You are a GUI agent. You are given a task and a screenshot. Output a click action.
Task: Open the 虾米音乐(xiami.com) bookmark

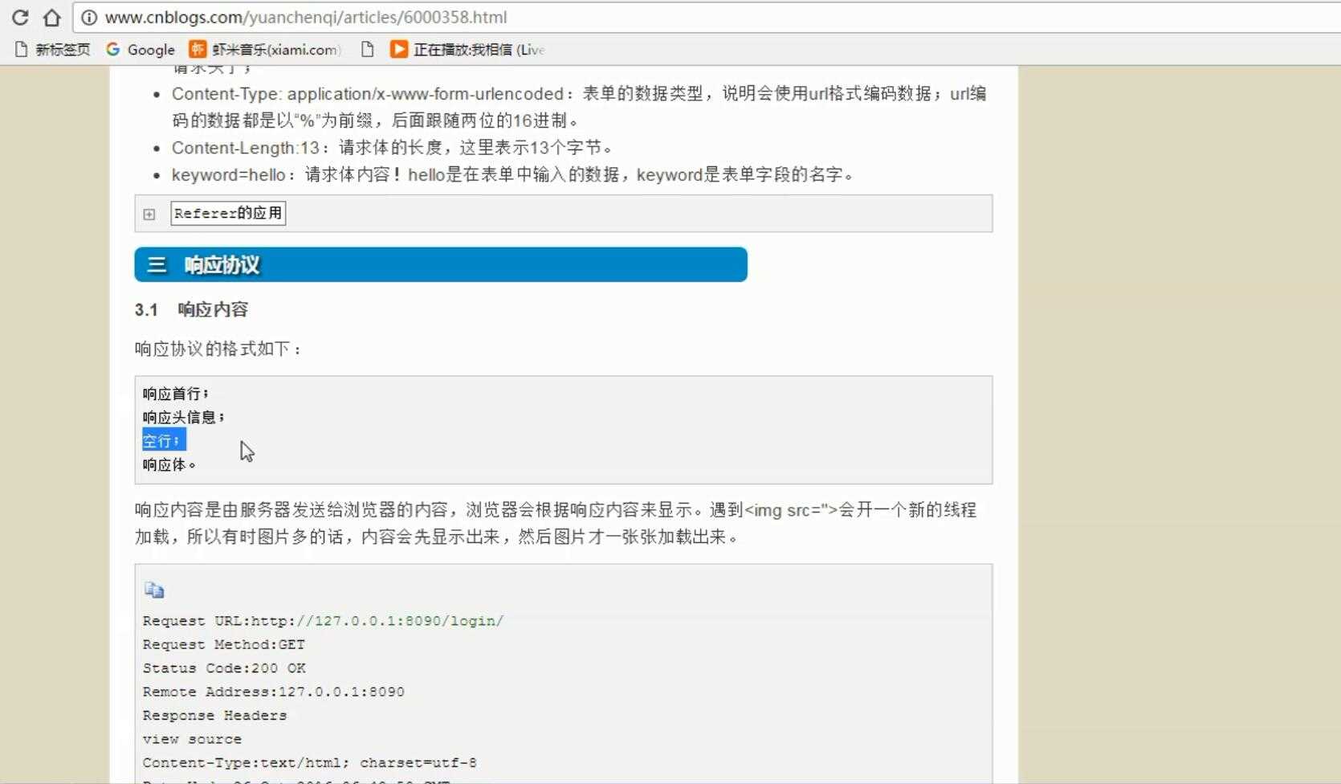[265, 50]
